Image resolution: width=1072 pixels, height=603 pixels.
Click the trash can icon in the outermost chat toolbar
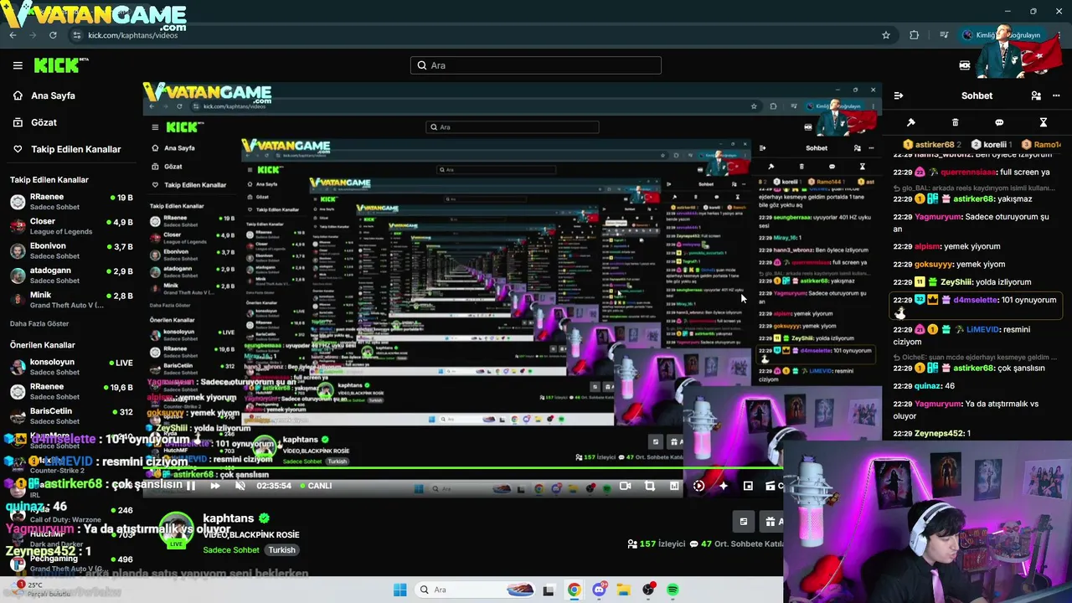point(955,122)
